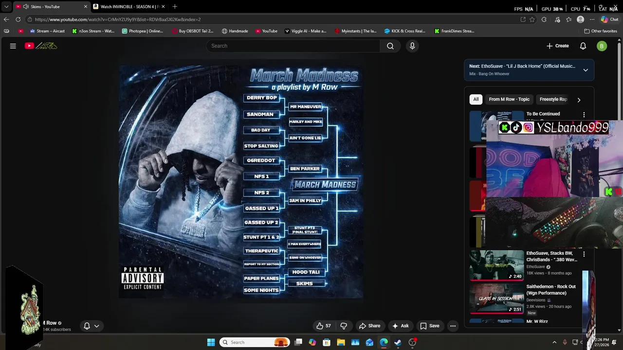The image size is (623, 350).
Task: Open the Ask AI button
Action: click(400, 326)
